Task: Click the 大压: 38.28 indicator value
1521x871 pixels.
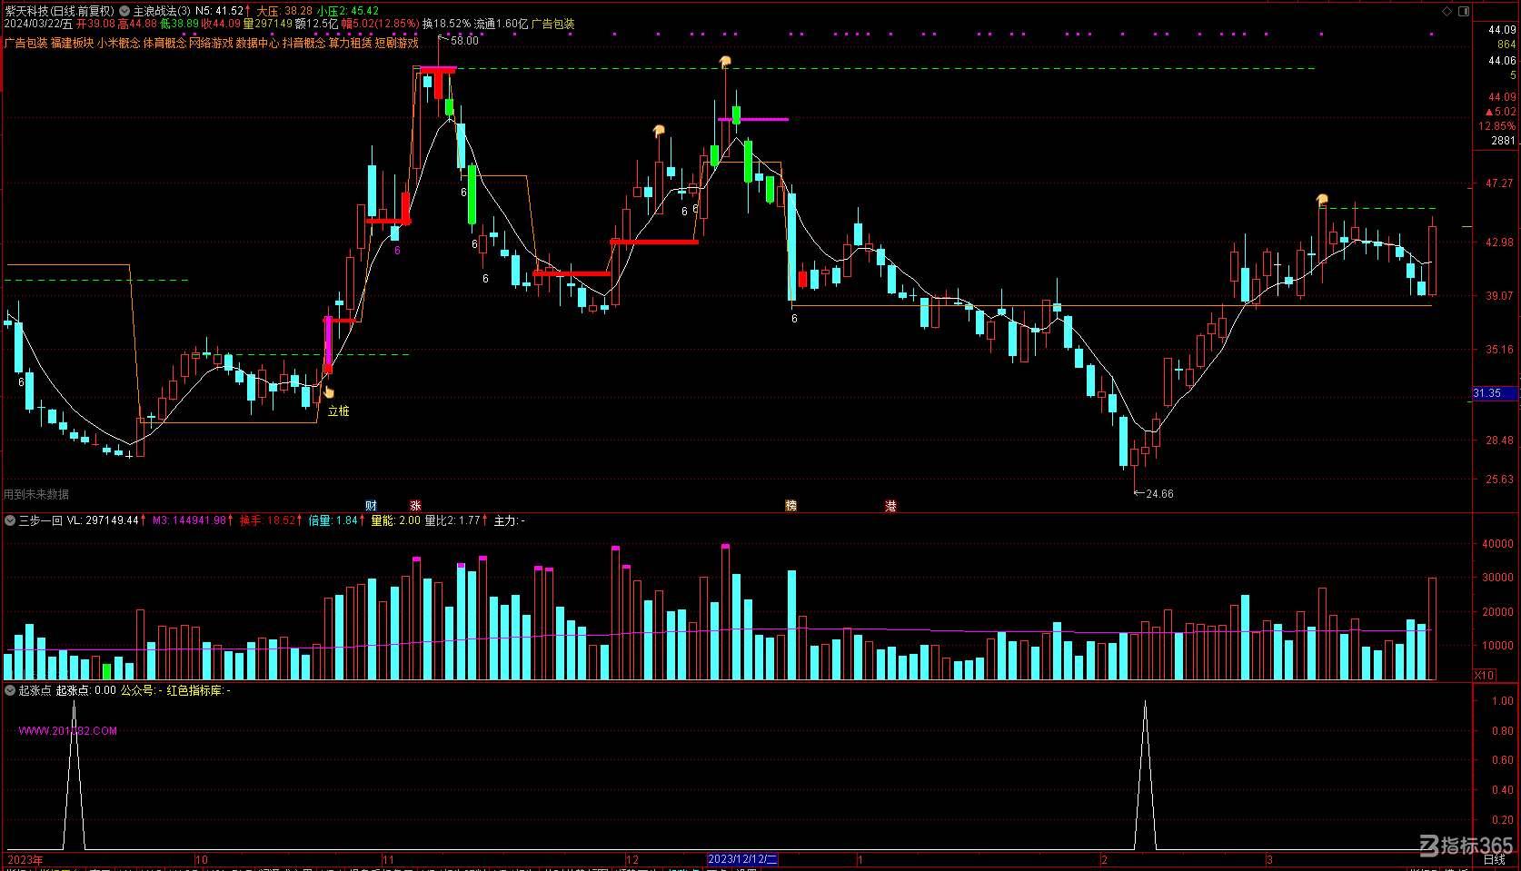Action: [x=284, y=11]
